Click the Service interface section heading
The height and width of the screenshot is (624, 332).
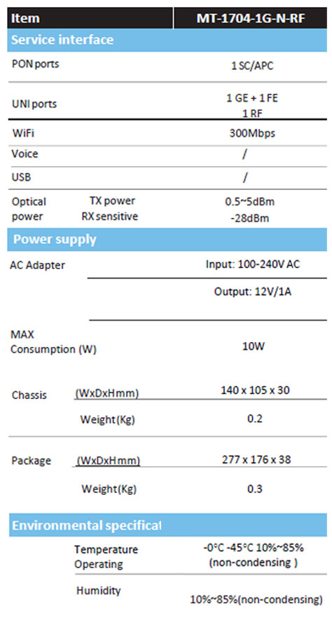(62, 40)
